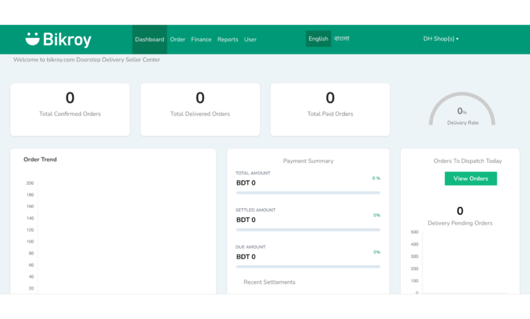Switch language to Bangla (বাংলা)
530x319 pixels.
tap(341, 39)
